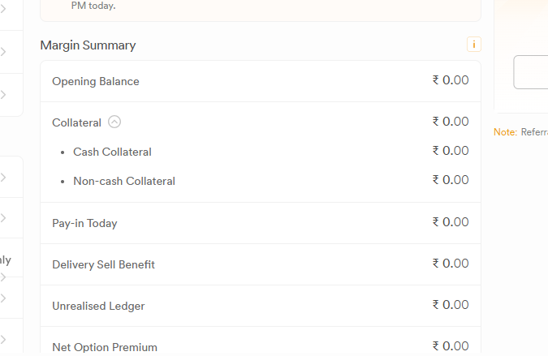
Task: Open the Margin Summary info icon
Action: point(474,45)
